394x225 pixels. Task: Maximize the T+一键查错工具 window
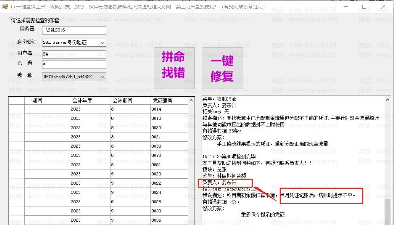[364, 6]
